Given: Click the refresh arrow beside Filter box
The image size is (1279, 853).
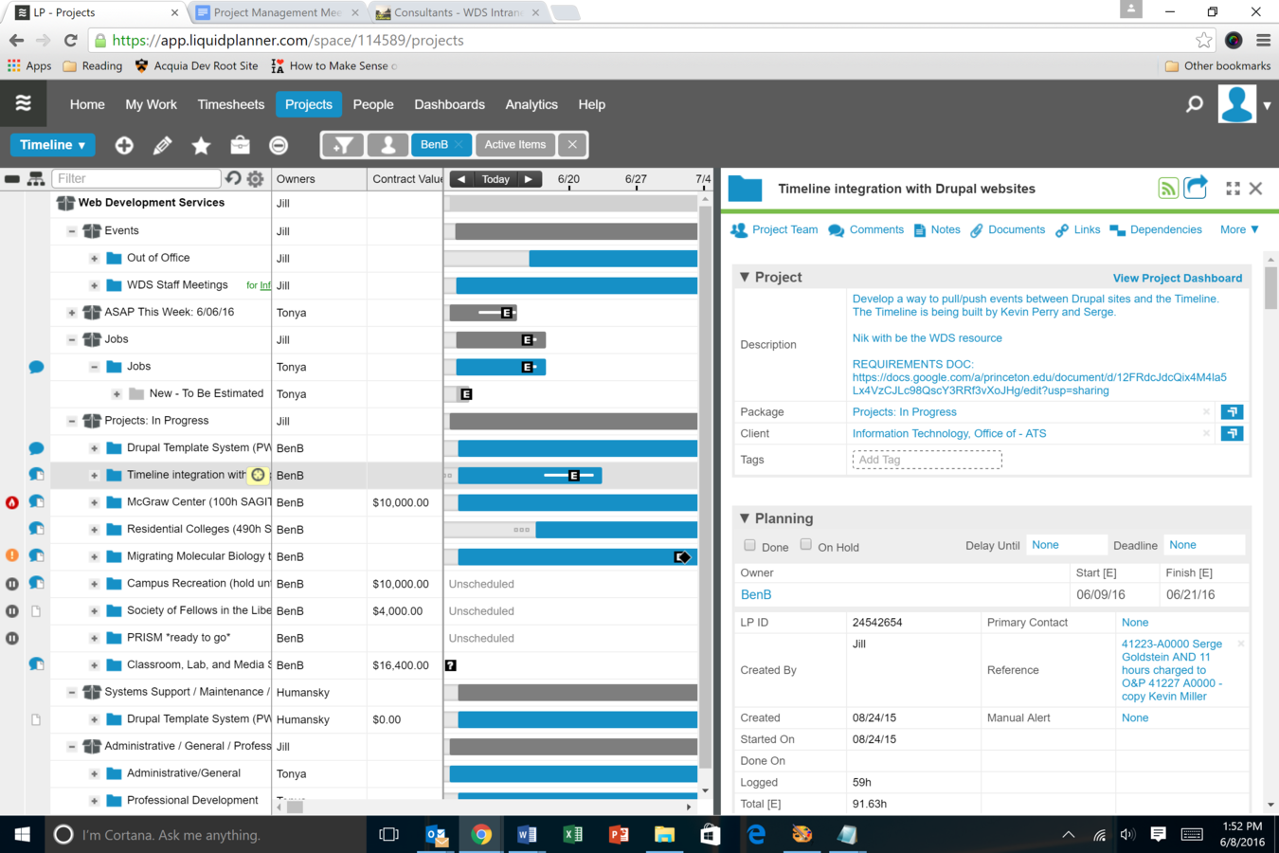Looking at the screenshot, I should 233,178.
